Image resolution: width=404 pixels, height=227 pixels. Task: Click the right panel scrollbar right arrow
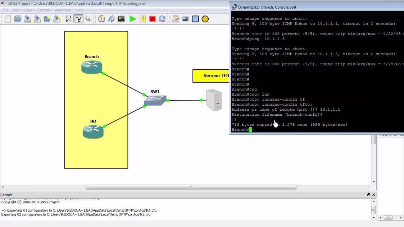point(401,218)
